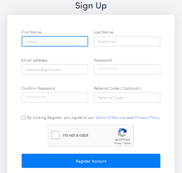
Task: Click the Last Name label text
Action: [104, 32]
